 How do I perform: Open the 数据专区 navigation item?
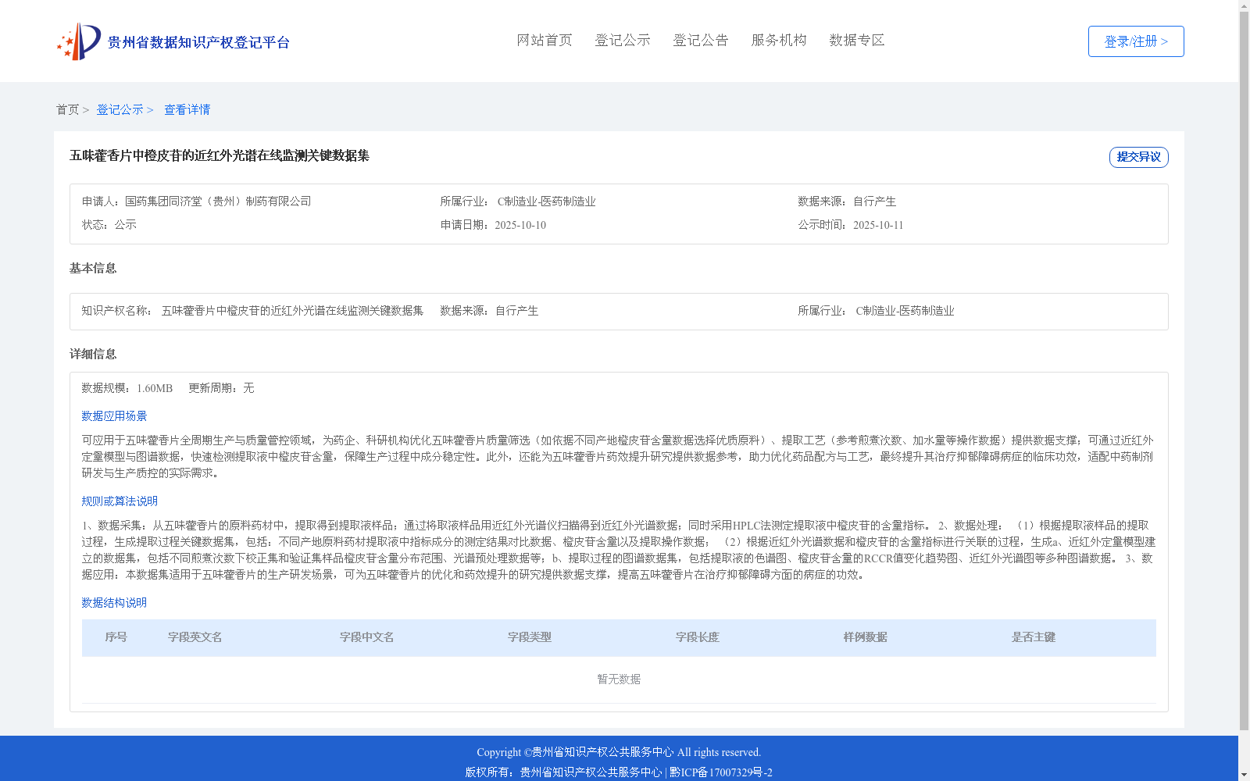click(857, 40)
